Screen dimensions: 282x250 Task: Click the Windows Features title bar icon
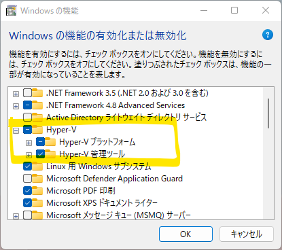click(12, 10)
